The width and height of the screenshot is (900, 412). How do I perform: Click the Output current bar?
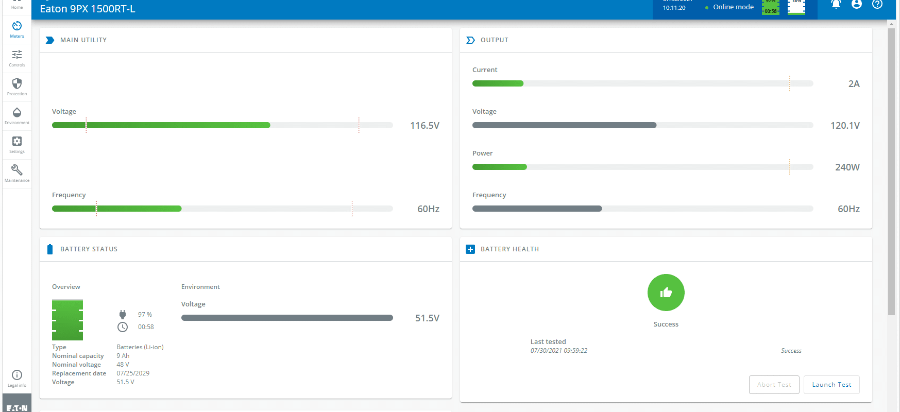tap(643, 83)
